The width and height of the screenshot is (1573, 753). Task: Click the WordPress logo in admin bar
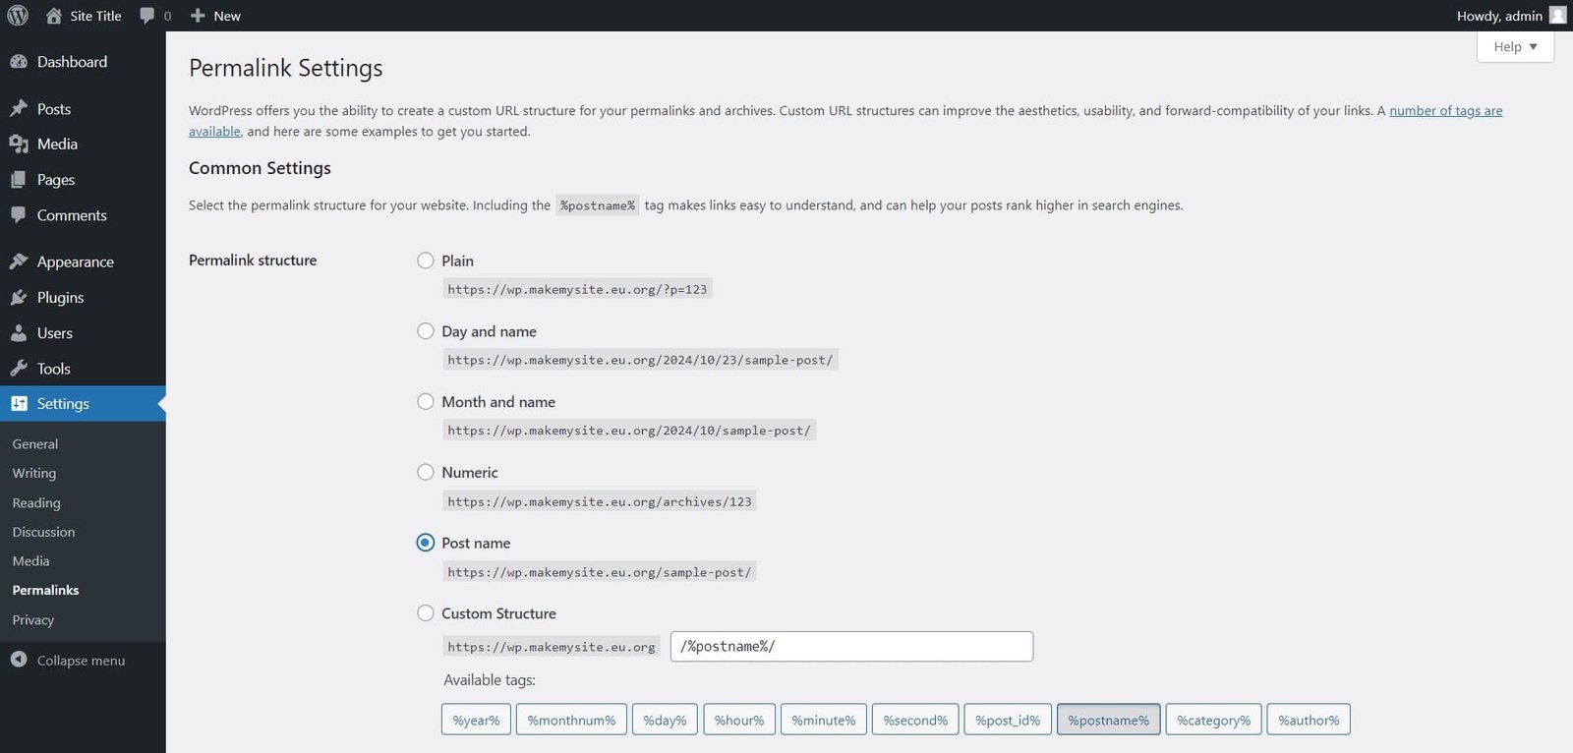[17, 15]
